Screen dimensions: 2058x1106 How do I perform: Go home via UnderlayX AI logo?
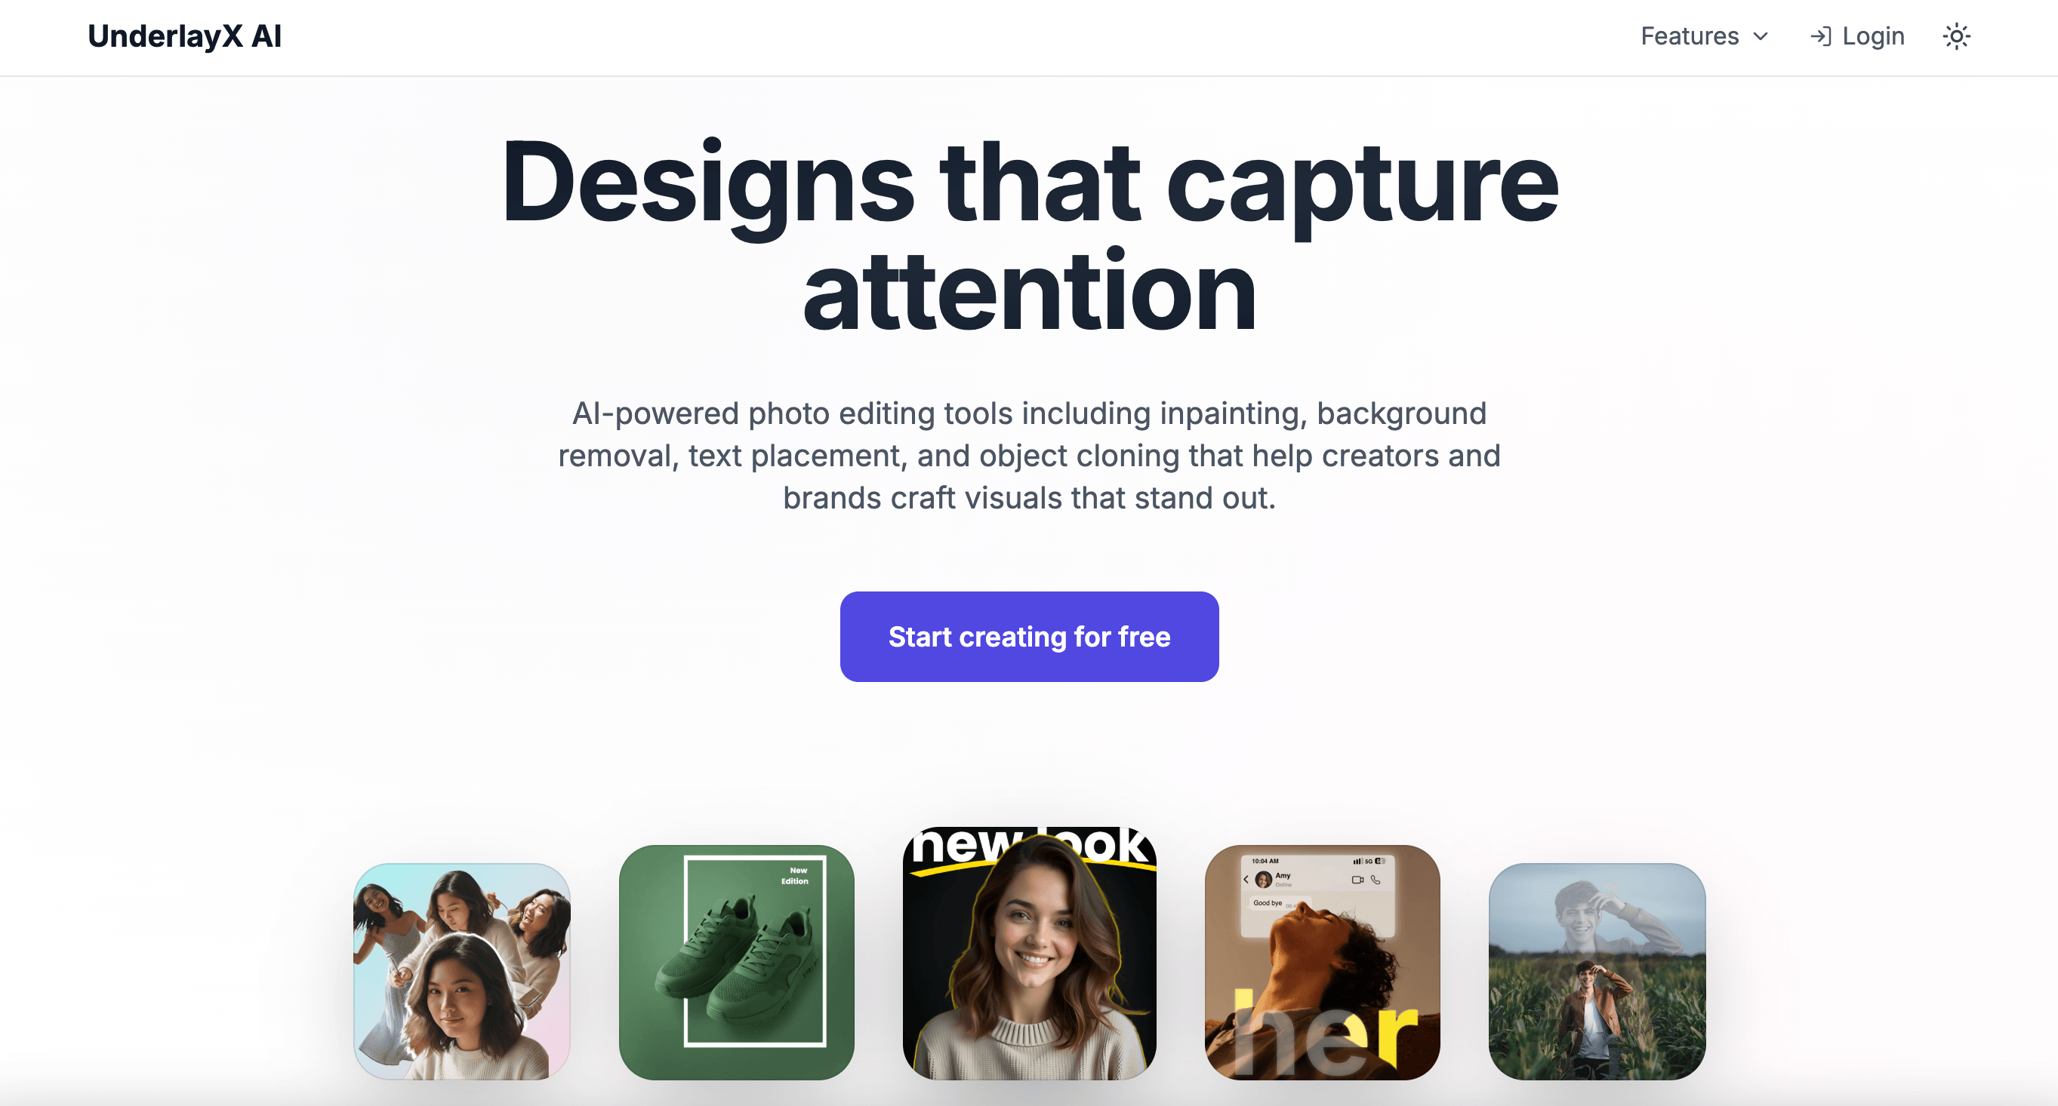pyautogui.click(x=184, y=37)
